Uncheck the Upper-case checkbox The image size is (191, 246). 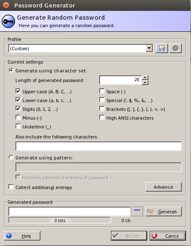(18, 91)
